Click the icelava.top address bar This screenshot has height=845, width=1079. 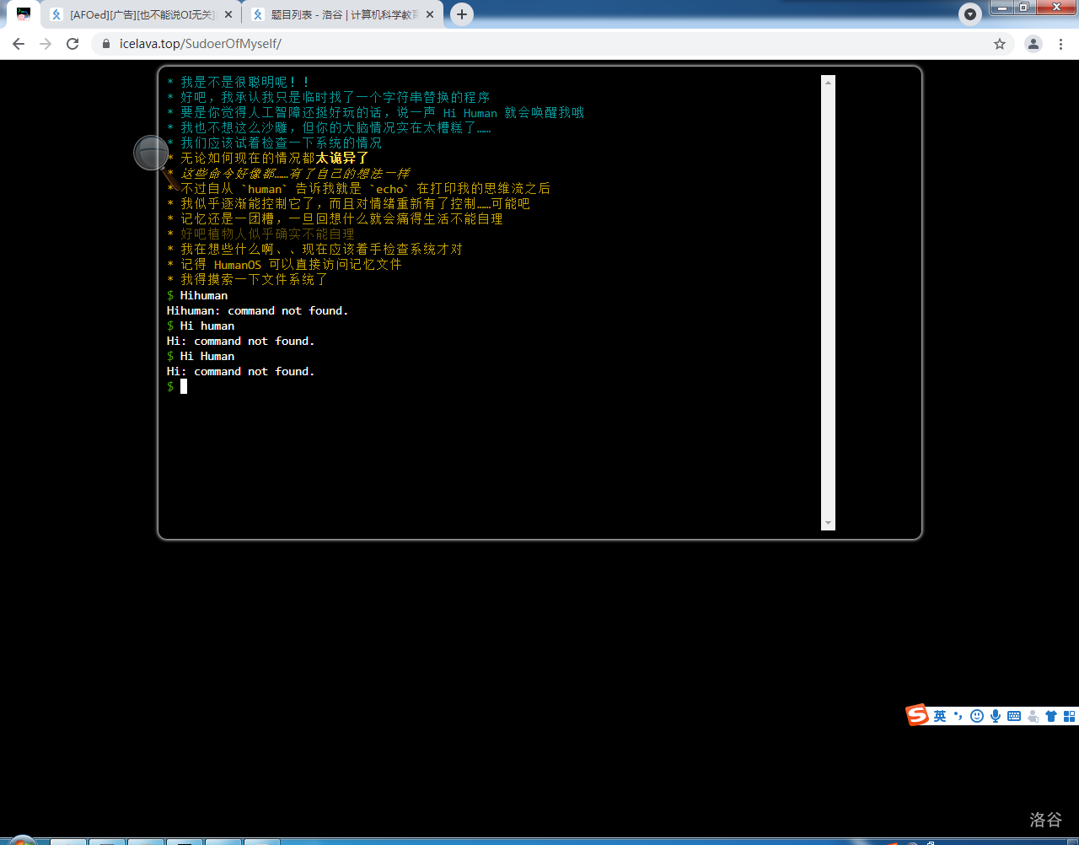(x=539, y=44)
